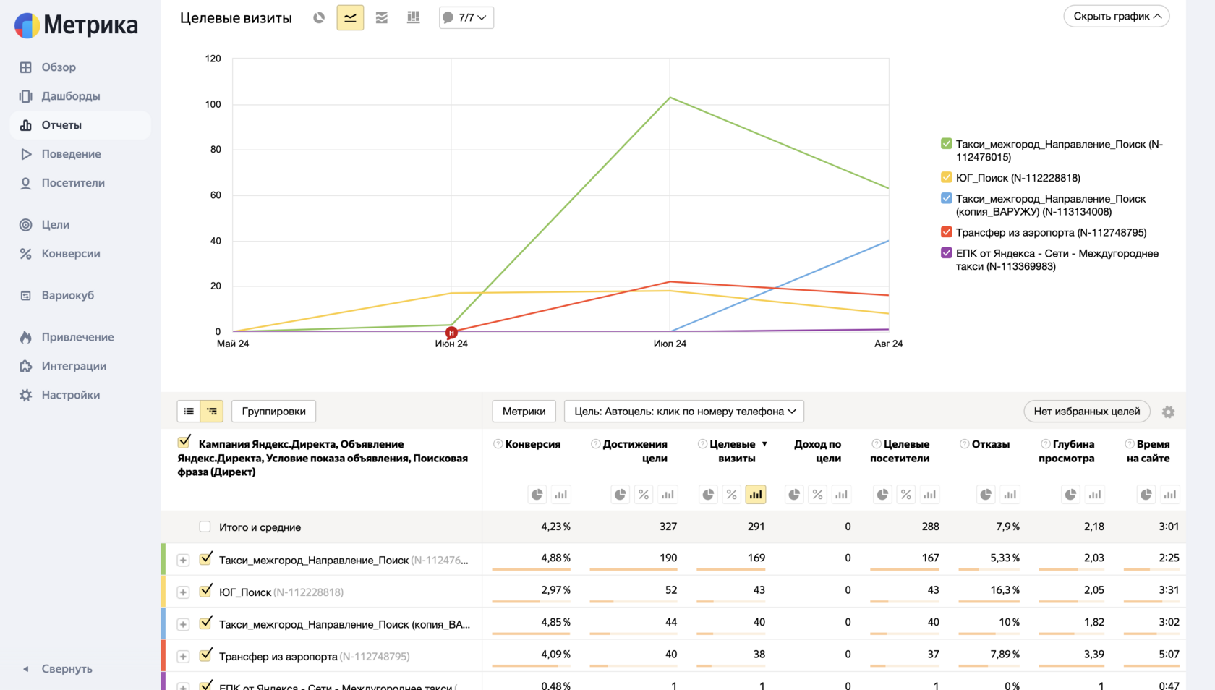Expand Такси_межгород_Направление_Поиск (N-112476...) table row
The image size is (1215, 690).
coord(184,561)
